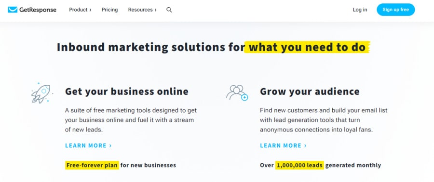This screenshot has height=182, width=434.
Task: Open the Pricing page
Action: click(x=109, y=10)
